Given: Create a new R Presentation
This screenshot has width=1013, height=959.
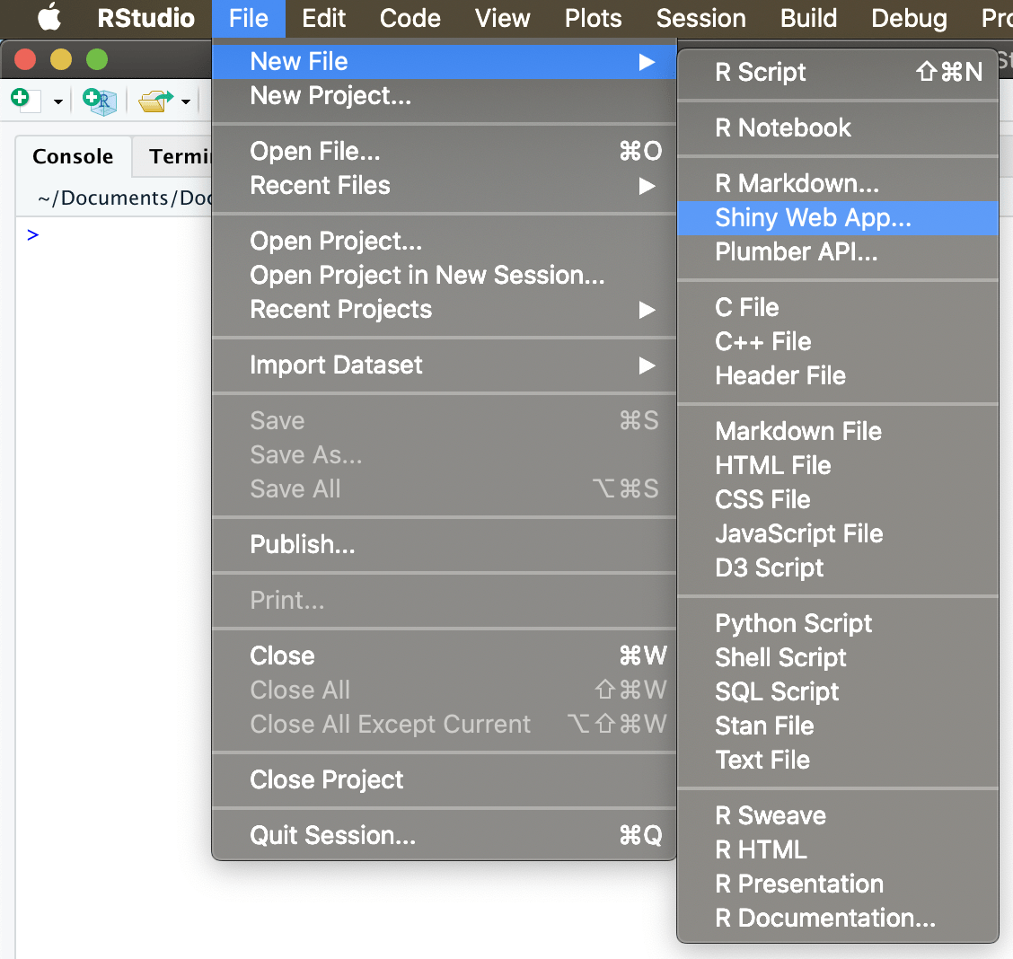Looking at the screenshot, I should (838, 884).
